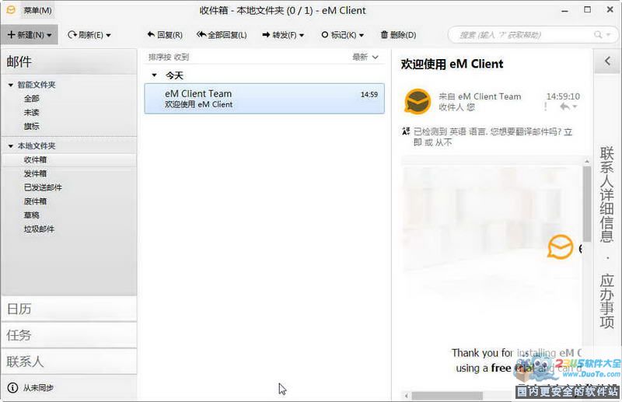Select the 旗标 smart folder

click(x=31, y=126)
